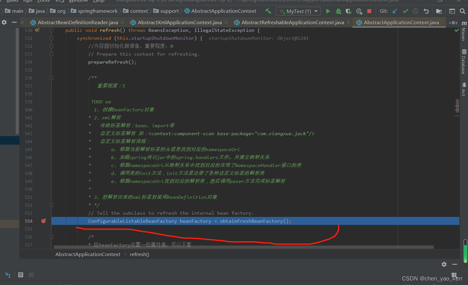Toggle the breakpoint on line 554
Image resolution: width=468 pixels, height=285 pixels.
click(x=44, y=221)
